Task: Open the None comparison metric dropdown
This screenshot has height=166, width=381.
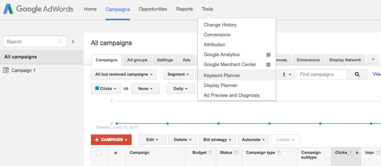Action: pos(145,89)
